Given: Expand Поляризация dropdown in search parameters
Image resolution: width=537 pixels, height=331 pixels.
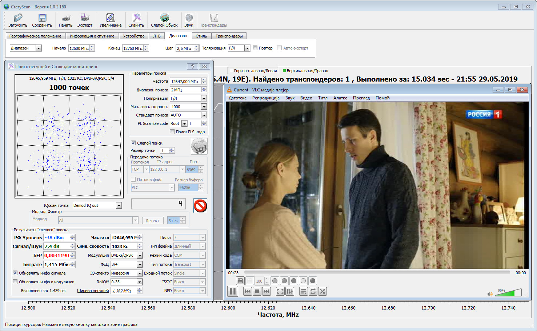Looking at the screenshot, I should pyautogui.click(x=204, y=98).
